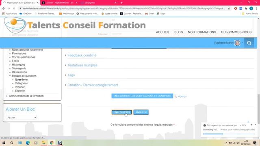
Task: Open Voir les permissions
Action: [x=24, y=57]
